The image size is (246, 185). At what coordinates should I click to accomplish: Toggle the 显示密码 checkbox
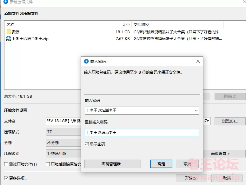coord(87,144)
